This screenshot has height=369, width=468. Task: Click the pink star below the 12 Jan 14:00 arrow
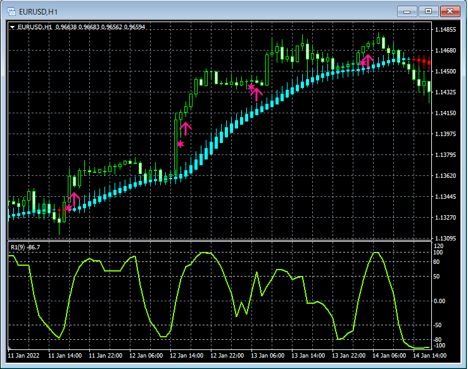pyautogui.click(x=180, y=144)
